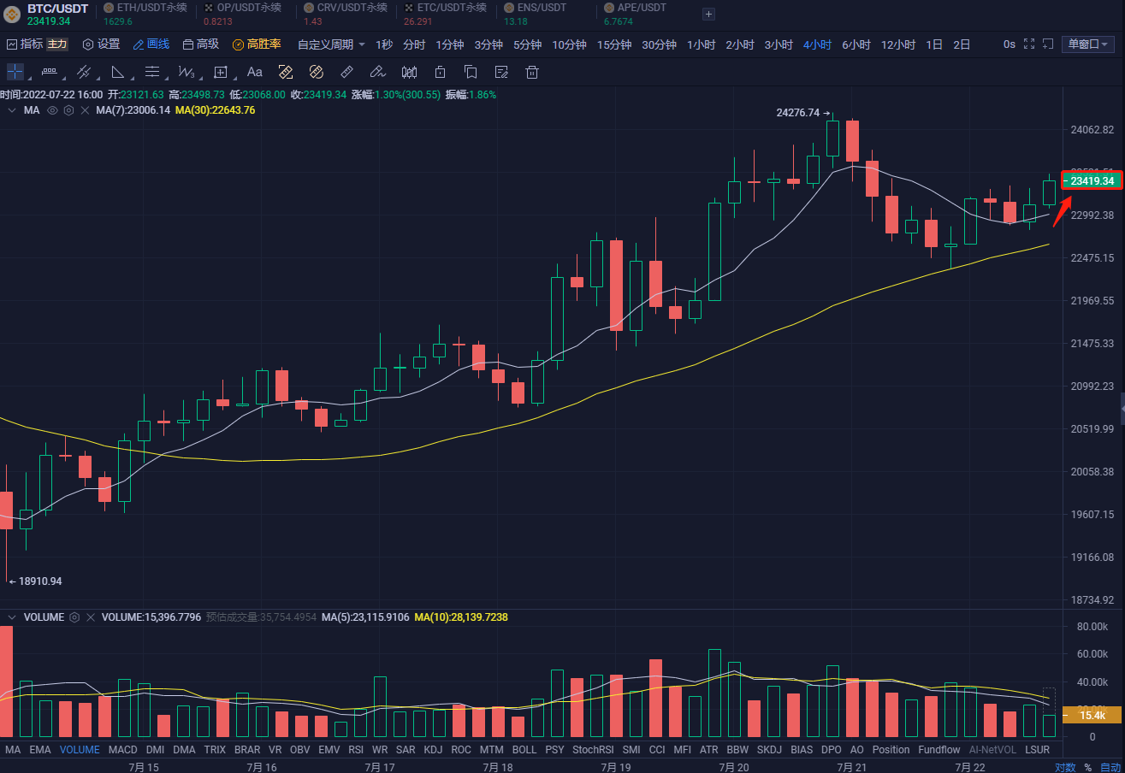Select the 15分钟 timeframe
The width and height of the screenshot is (1125, 773).
pos(614,44)
